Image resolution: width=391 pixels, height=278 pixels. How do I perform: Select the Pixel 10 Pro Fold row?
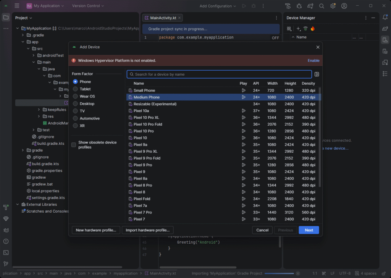(223, 124)
